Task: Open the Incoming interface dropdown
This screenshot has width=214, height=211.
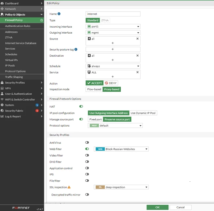Action: click(x=113, y=26)
